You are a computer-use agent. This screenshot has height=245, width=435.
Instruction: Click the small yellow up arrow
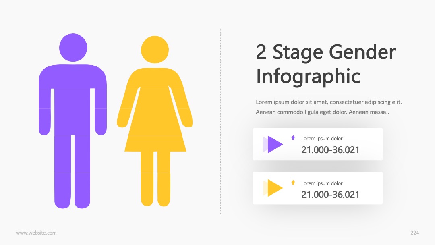point(293,182)
